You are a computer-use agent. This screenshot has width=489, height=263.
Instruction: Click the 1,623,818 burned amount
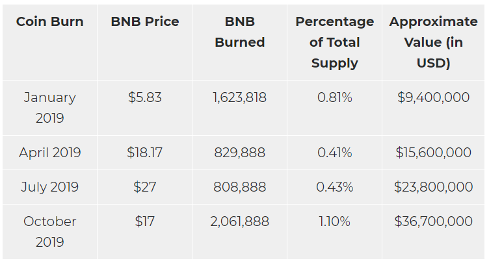240,97
